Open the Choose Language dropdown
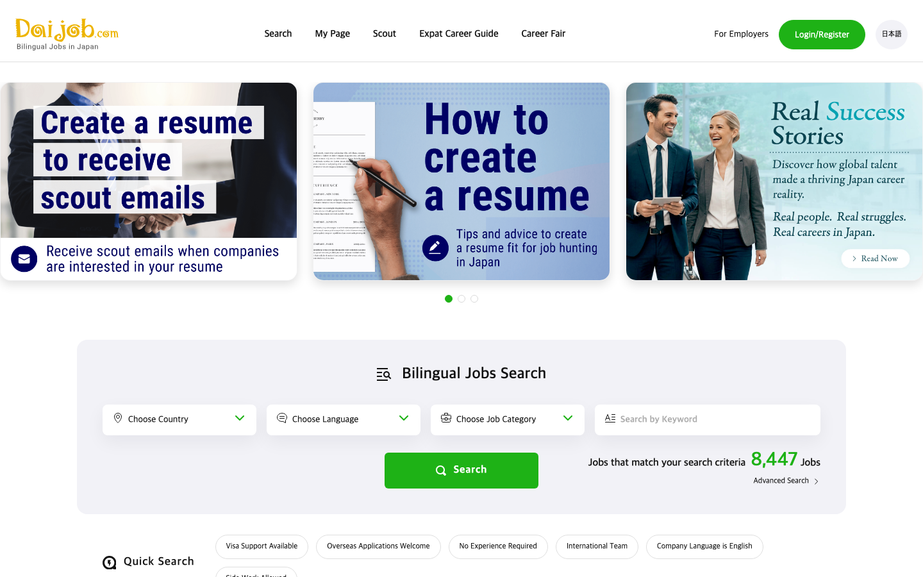Image resolution: width=923 pixels, height=577 pixels. pyautogui.click(x=344, y=420)
